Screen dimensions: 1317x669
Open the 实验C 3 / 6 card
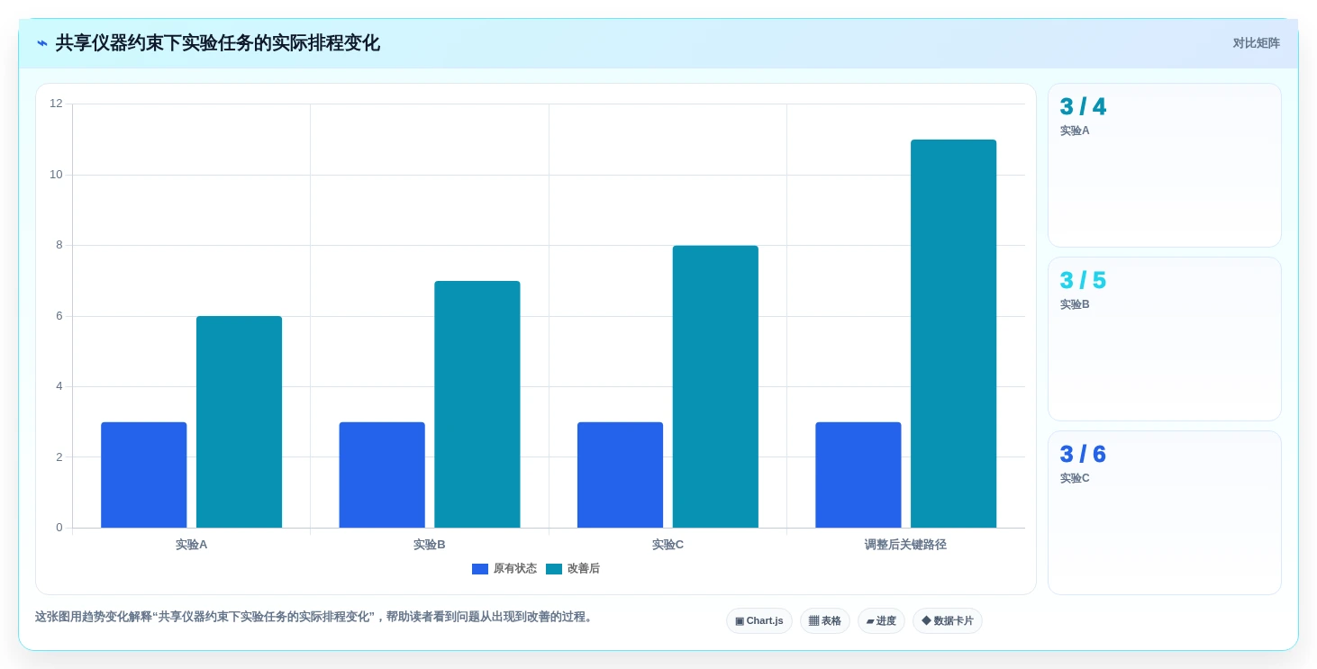click(1165, 513)
